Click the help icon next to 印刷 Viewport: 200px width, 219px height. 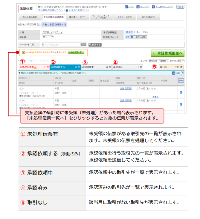click(182, 73)
